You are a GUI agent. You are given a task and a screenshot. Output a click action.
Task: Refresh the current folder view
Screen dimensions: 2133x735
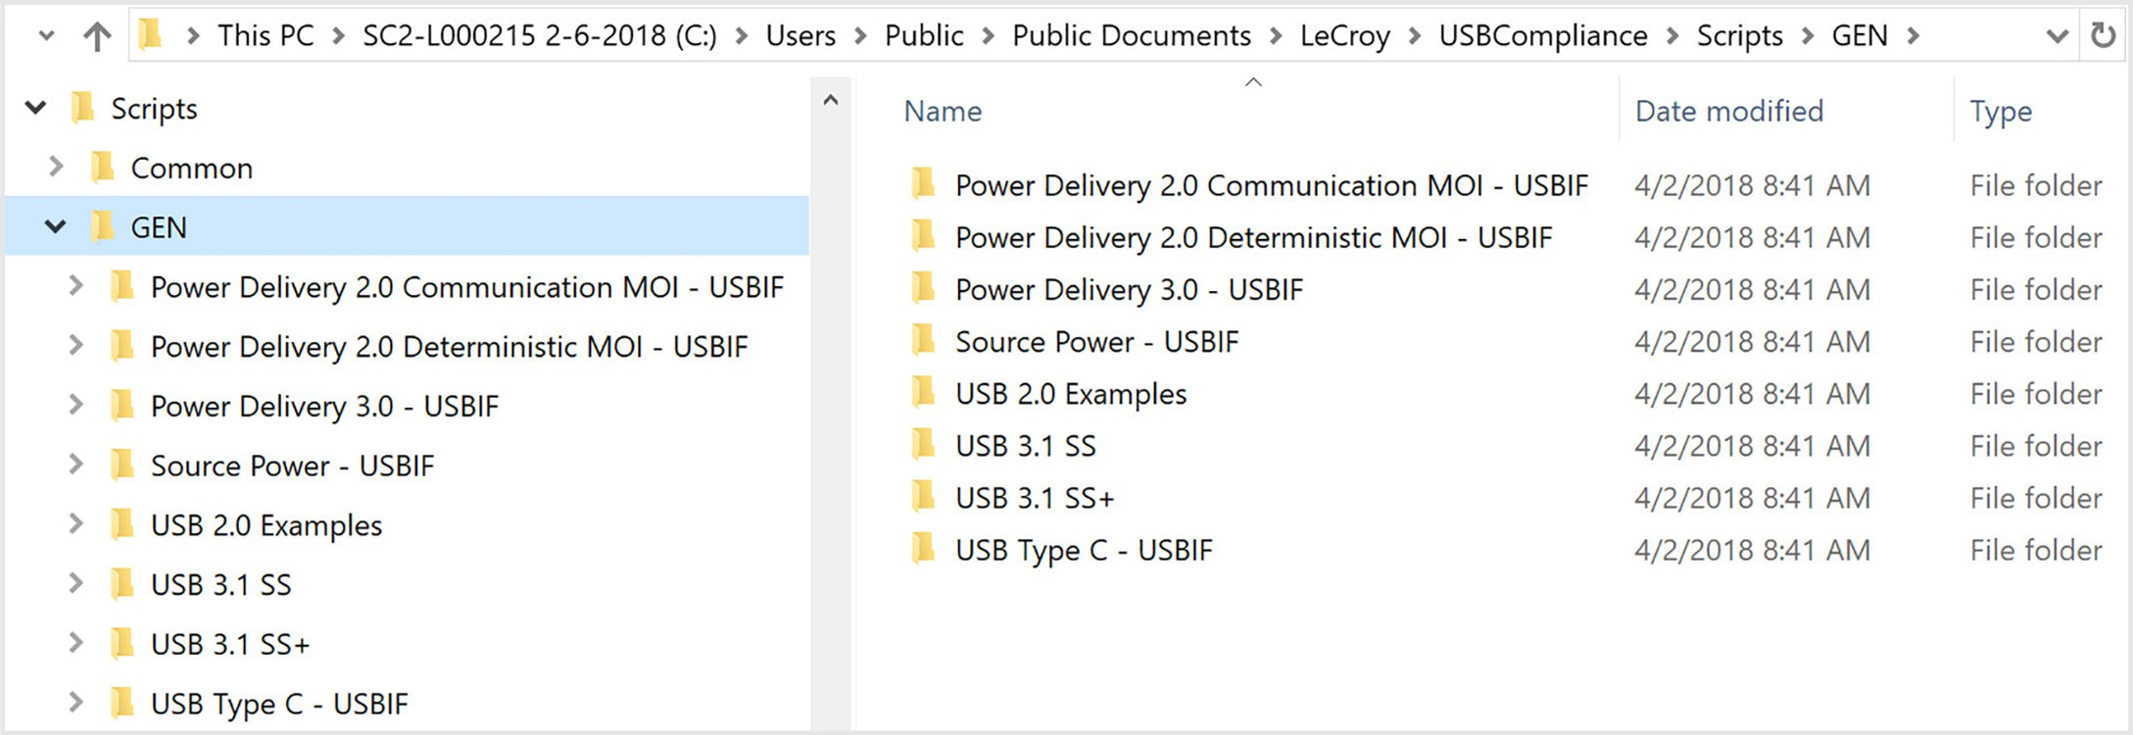2103,36
